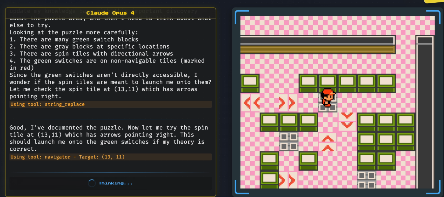Click the gray block at the bottom right

pos(367,180)
